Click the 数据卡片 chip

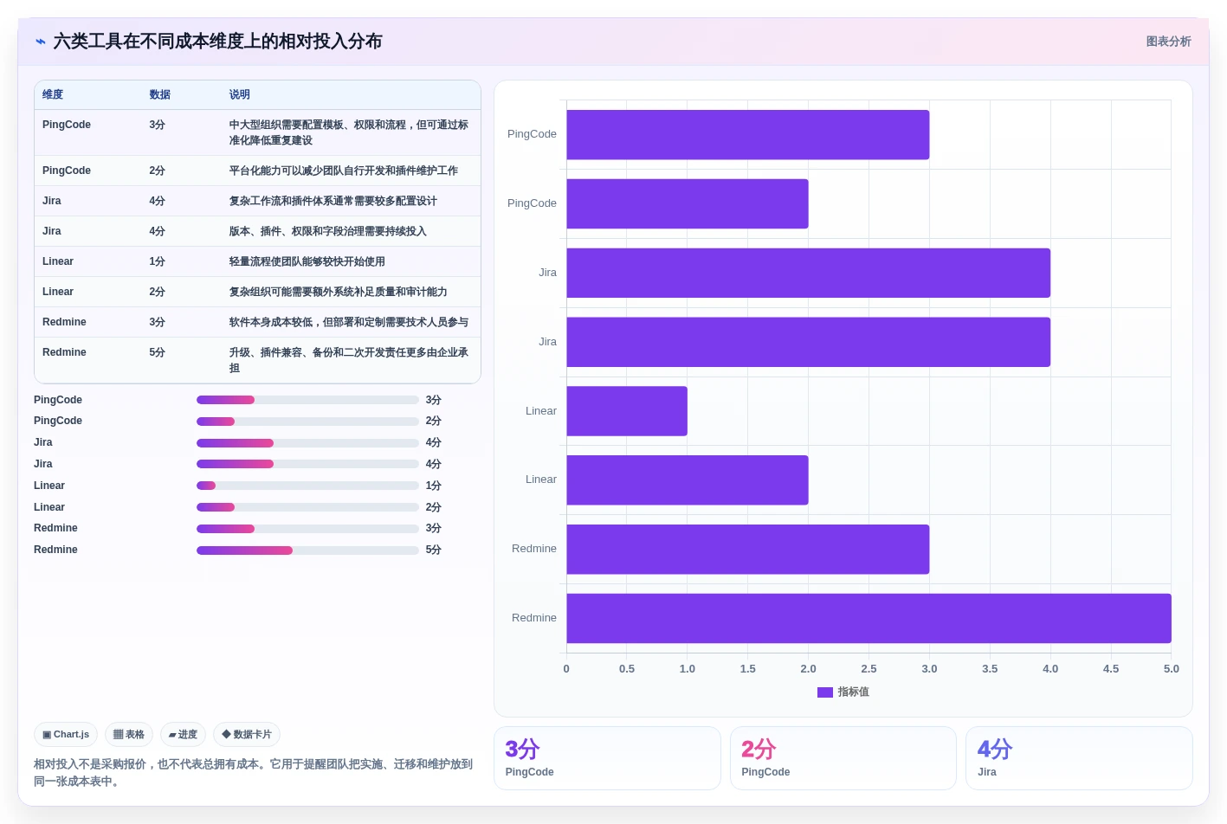pos(247,735)
